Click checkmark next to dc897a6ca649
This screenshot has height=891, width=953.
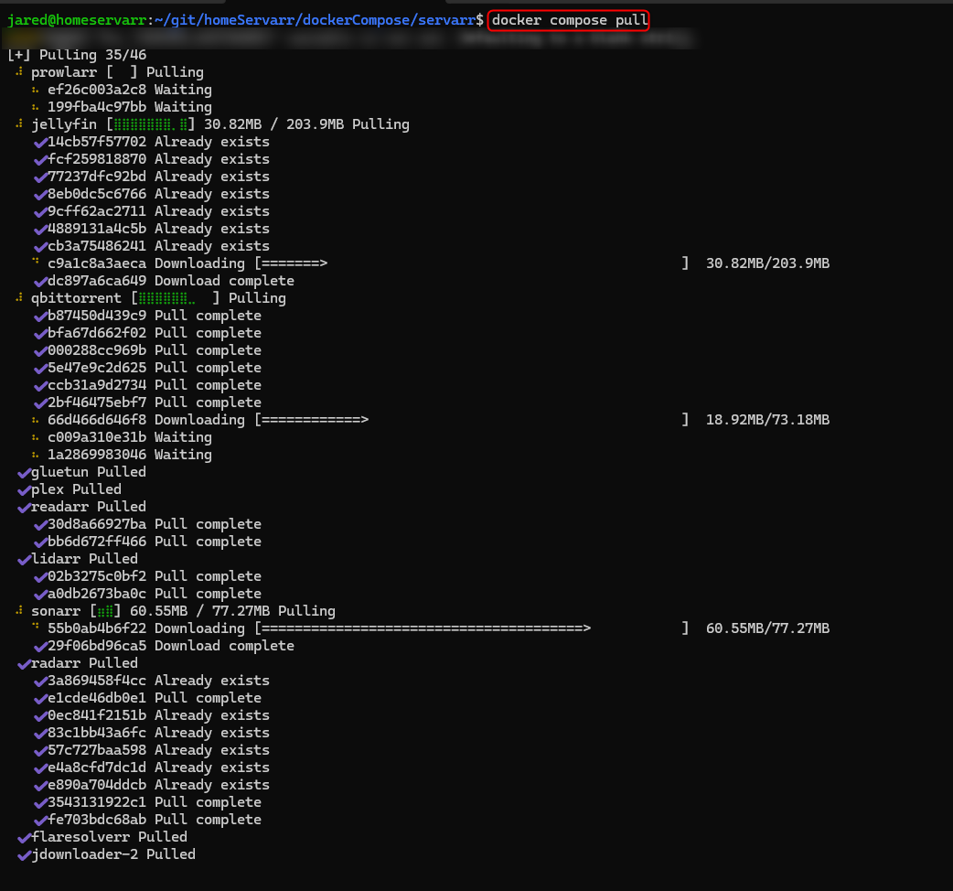[41, 282]
